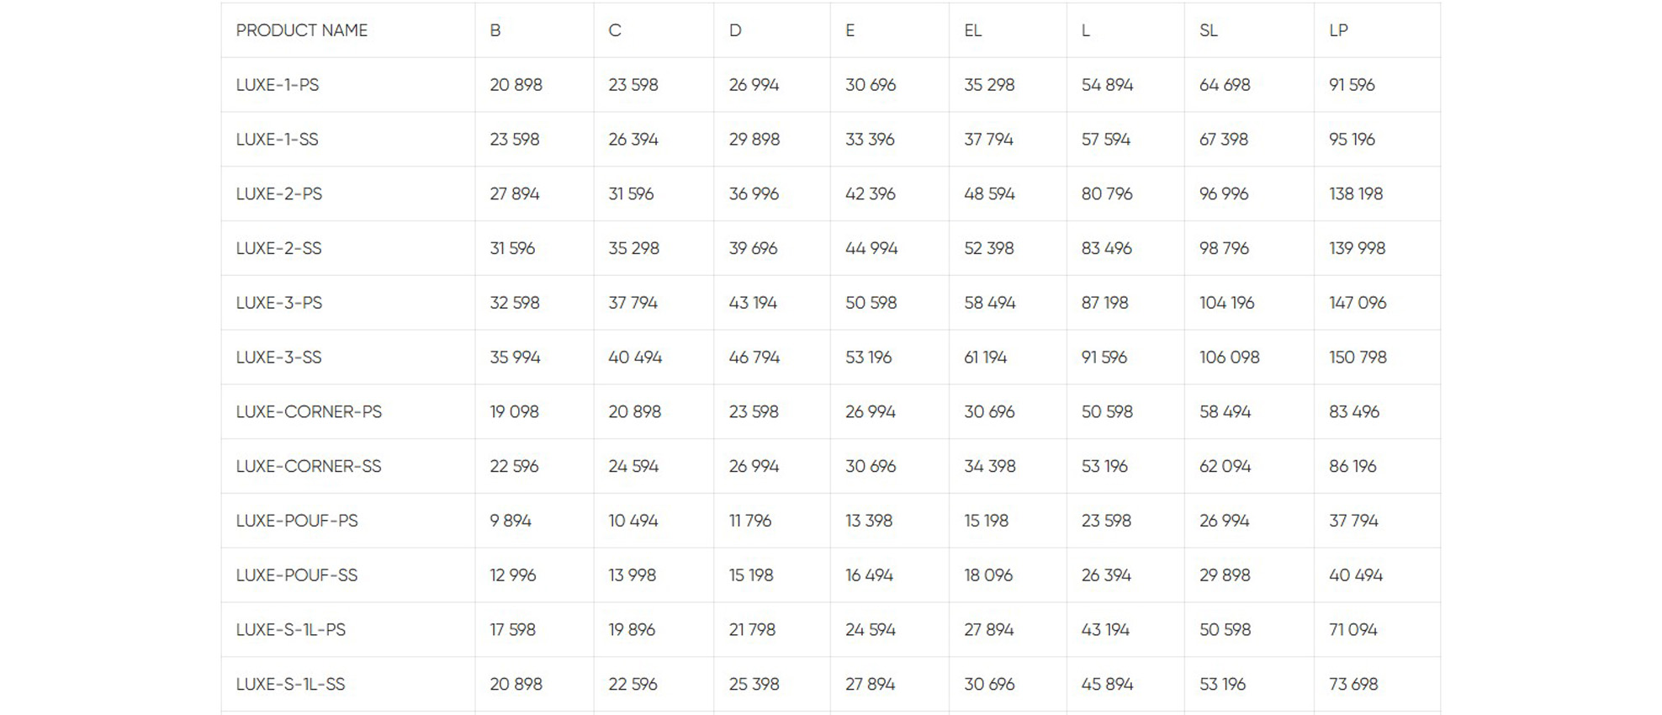This screenshot has width=1662, height=715.
Task: Click the 71 094 cell for LUXE-S-1L-PS
Action: pyautogui.click(x=1352, y=629)
